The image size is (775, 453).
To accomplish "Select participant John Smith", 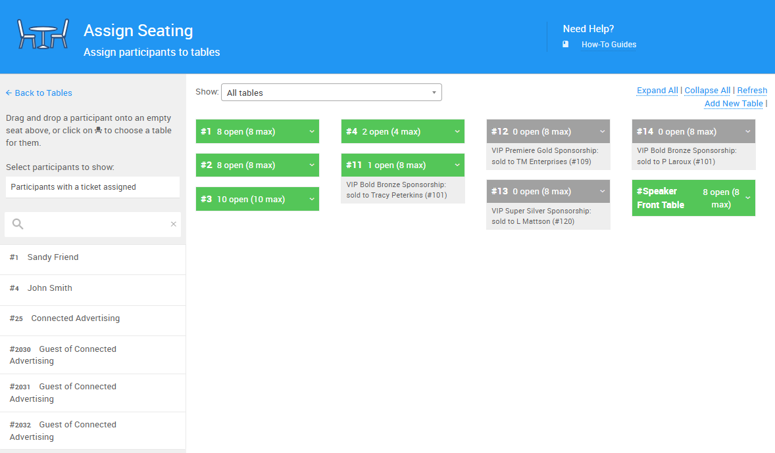I will (x=50, y=288).
